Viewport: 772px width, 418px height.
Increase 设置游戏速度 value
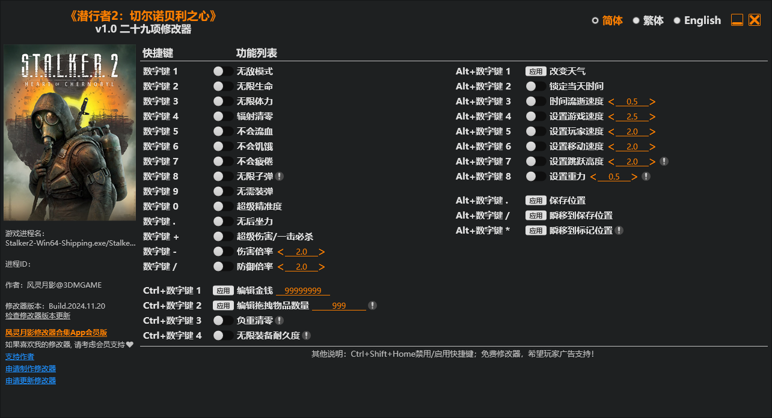tap(652, 116)
